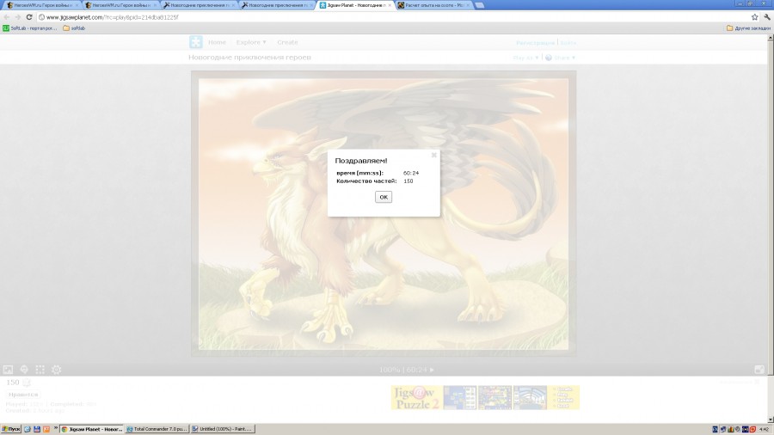The height and width of the screenshot is (435, 774).
Task: Click the orange quick-launch icon
Action: click(46, 429)
